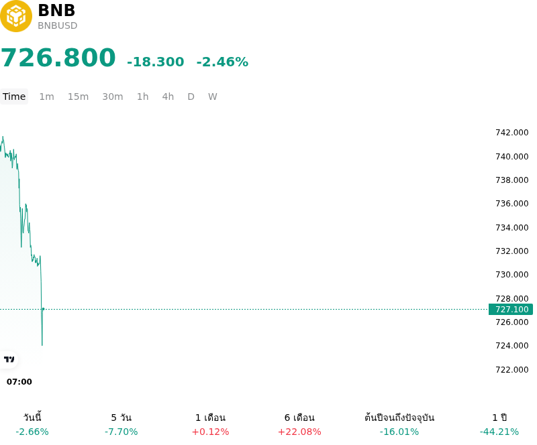The width and height of the screenshot is (537, 445).
Task: Choose the ต้นปีจนถึงปัจจุบัน range
Action: pyautogui.click(x=399, y=424)
